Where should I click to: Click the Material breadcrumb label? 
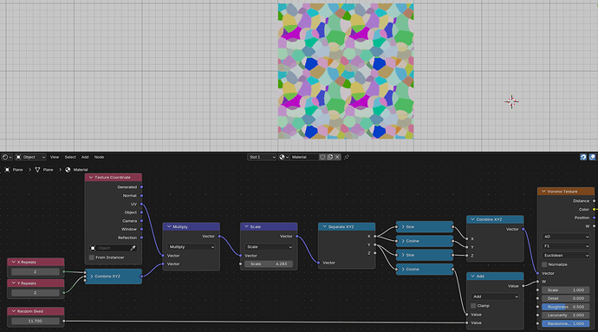[81, 170]
